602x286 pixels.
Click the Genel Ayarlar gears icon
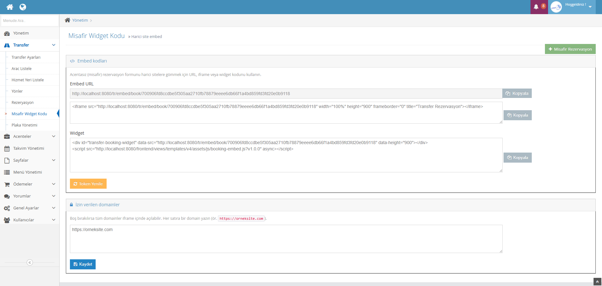click(x=7, y=208)
